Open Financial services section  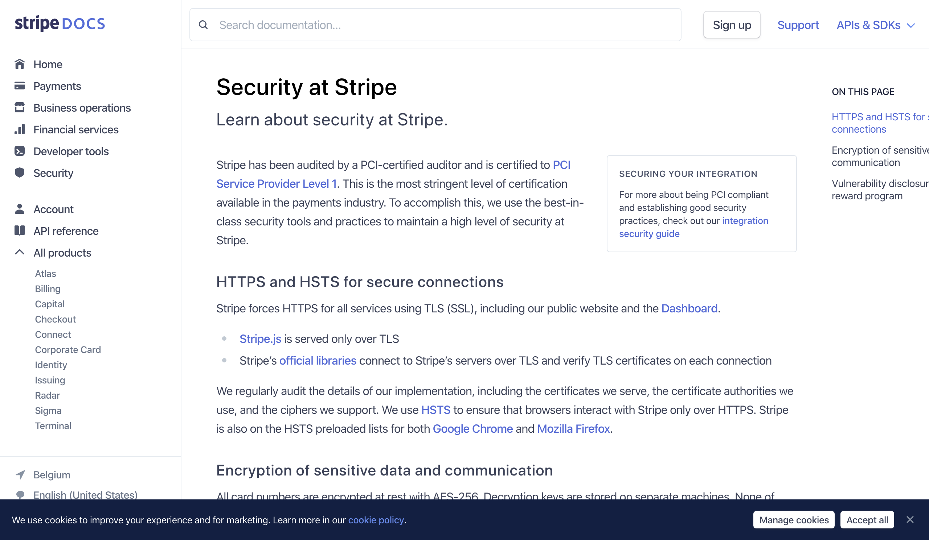click(76, 129)
